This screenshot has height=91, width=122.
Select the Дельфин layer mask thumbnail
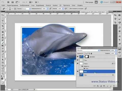coord(87,57)
